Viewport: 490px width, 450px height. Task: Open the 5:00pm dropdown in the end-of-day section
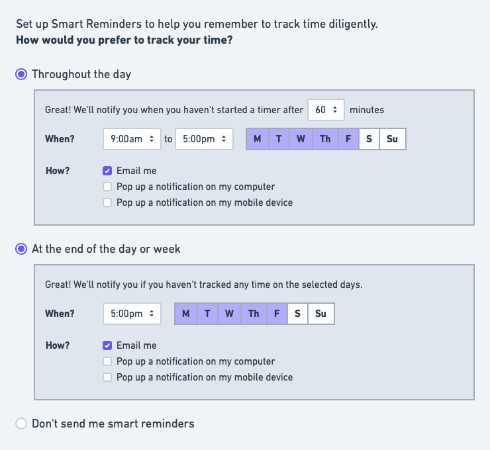click(x=132, y=314)
